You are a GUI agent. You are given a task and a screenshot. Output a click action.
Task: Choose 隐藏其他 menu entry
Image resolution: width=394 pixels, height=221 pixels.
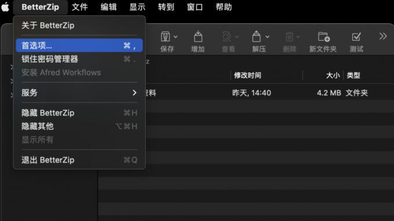(x=79, y=126)
